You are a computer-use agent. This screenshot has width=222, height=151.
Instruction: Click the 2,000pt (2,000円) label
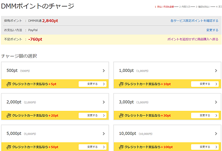(21, 102)
